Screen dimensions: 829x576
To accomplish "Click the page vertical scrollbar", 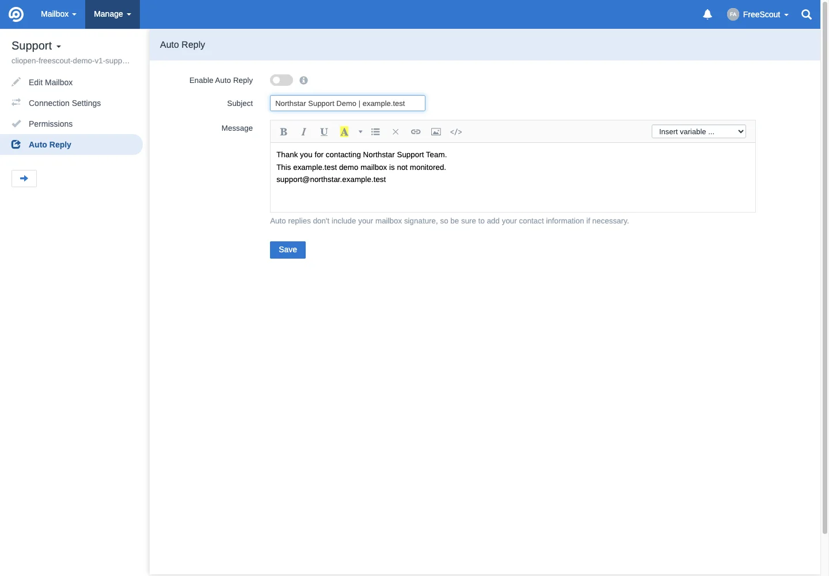I will 825,268.
